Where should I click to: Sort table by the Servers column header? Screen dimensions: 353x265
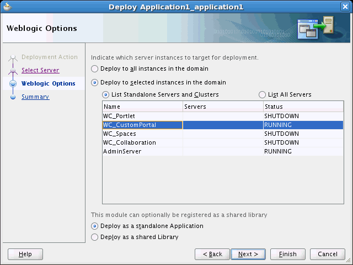223,107
